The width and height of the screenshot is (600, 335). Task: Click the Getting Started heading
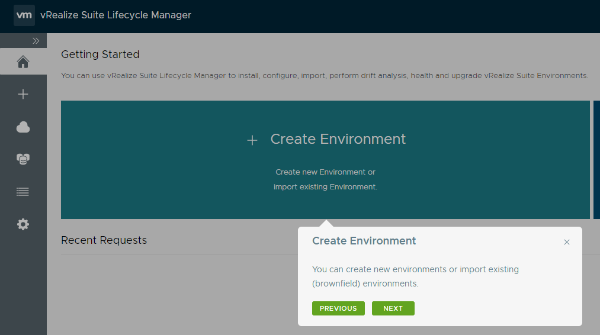click(100, 54)
